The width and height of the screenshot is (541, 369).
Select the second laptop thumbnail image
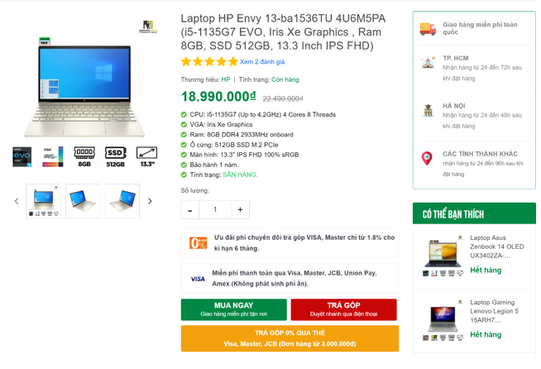click(x=83, y=201)
